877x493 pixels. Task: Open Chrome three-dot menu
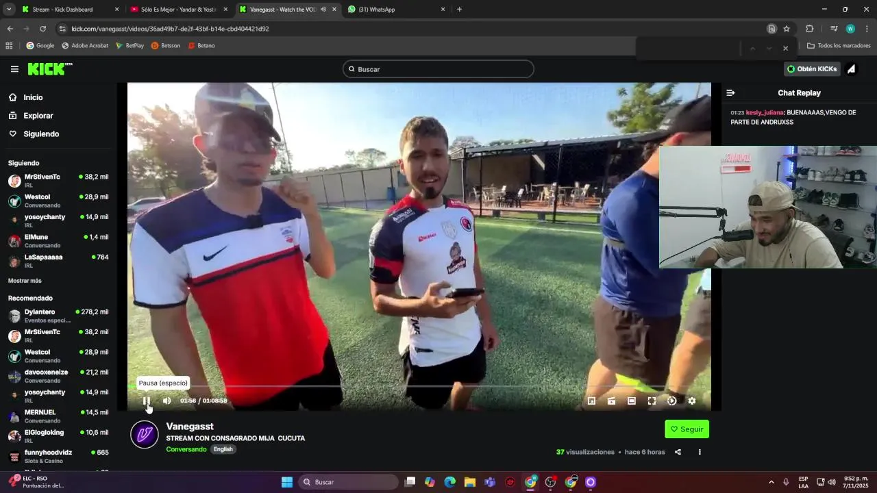click(x=867, y=29)
